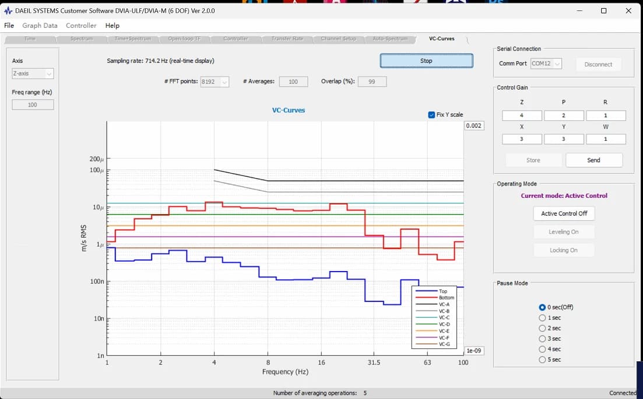Click the W control gain field
Image resolution: width=643 pixels, height=399 pixels.
tap(606, 139)
